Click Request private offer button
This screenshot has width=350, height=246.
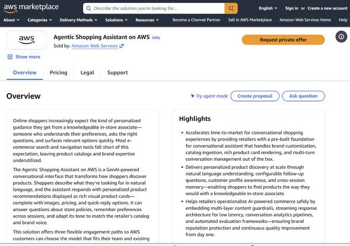283,40
